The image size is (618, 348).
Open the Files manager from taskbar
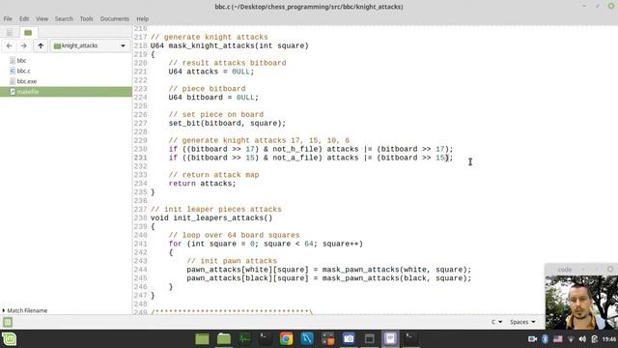click(224, 339)
